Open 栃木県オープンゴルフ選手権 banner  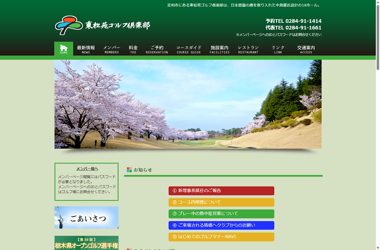tap(87, 243)
